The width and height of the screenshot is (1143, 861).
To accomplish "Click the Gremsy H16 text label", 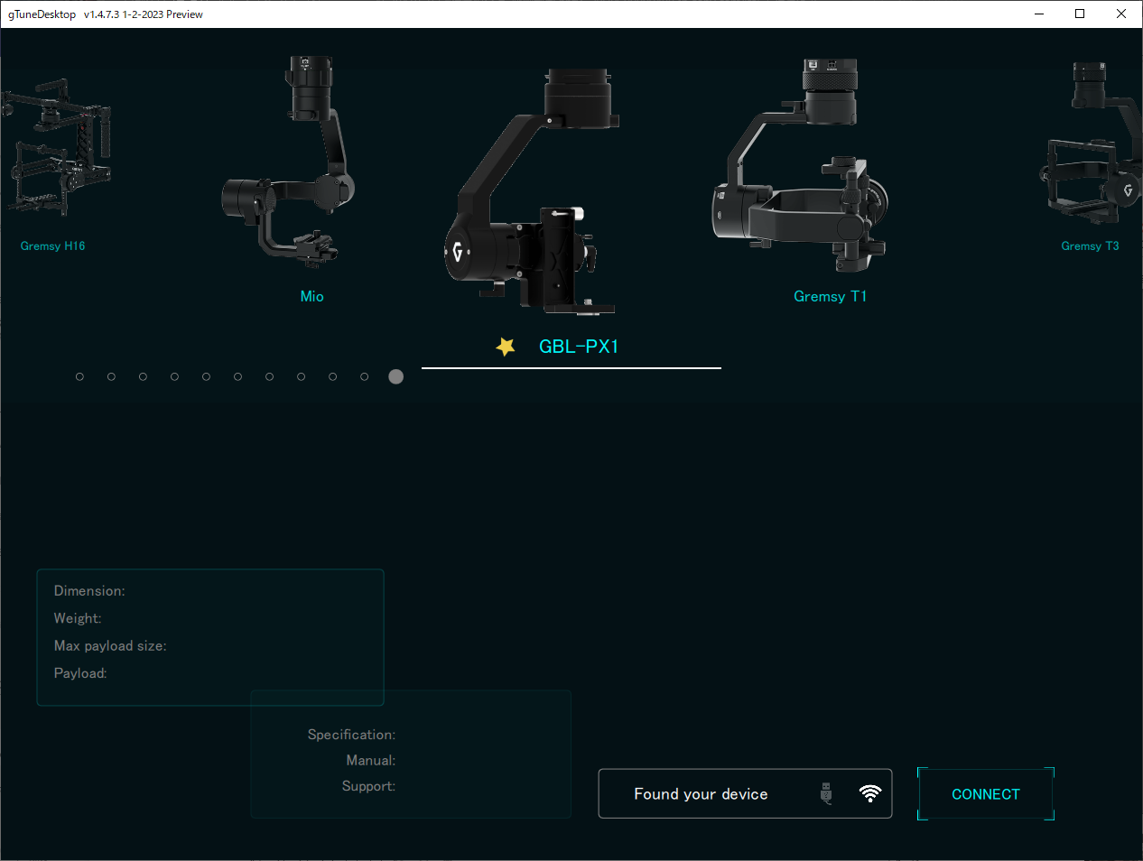I will (x=52, y=245).
